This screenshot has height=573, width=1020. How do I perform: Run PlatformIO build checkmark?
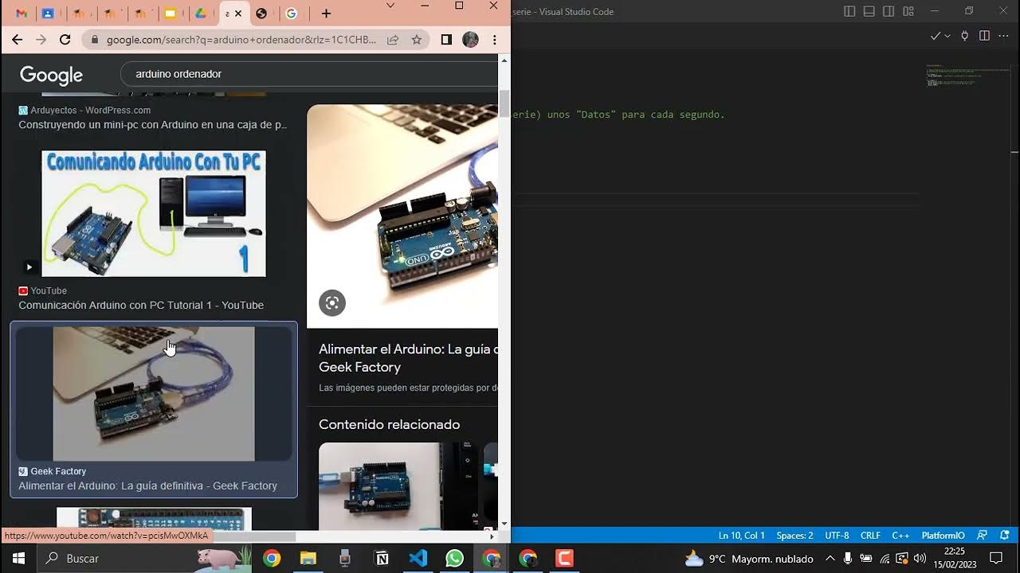tap(936, 36)
